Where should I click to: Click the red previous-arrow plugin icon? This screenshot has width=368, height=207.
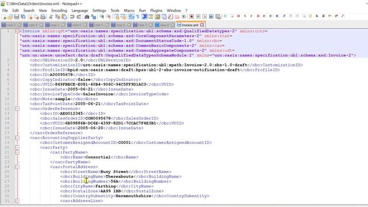(x=245, y=16)
